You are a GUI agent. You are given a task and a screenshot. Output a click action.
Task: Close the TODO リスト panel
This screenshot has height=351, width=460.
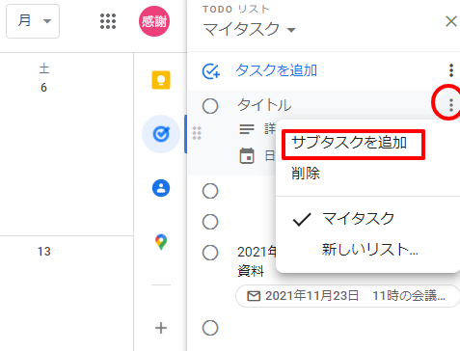[x=451, y=21]
